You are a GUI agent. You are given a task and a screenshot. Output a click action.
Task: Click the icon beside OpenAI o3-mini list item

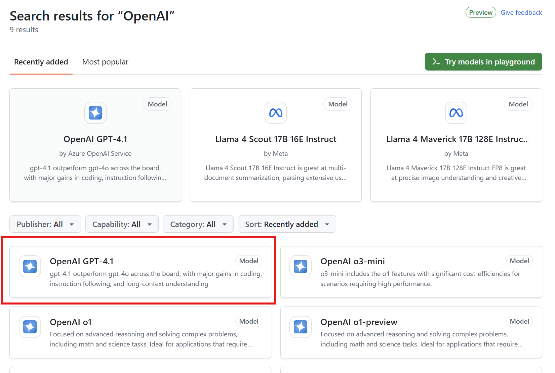301,266
